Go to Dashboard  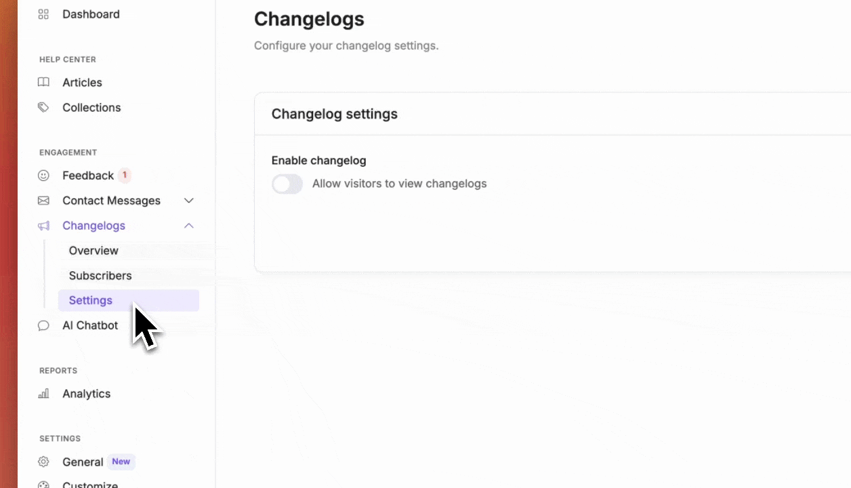pos(91,14)
